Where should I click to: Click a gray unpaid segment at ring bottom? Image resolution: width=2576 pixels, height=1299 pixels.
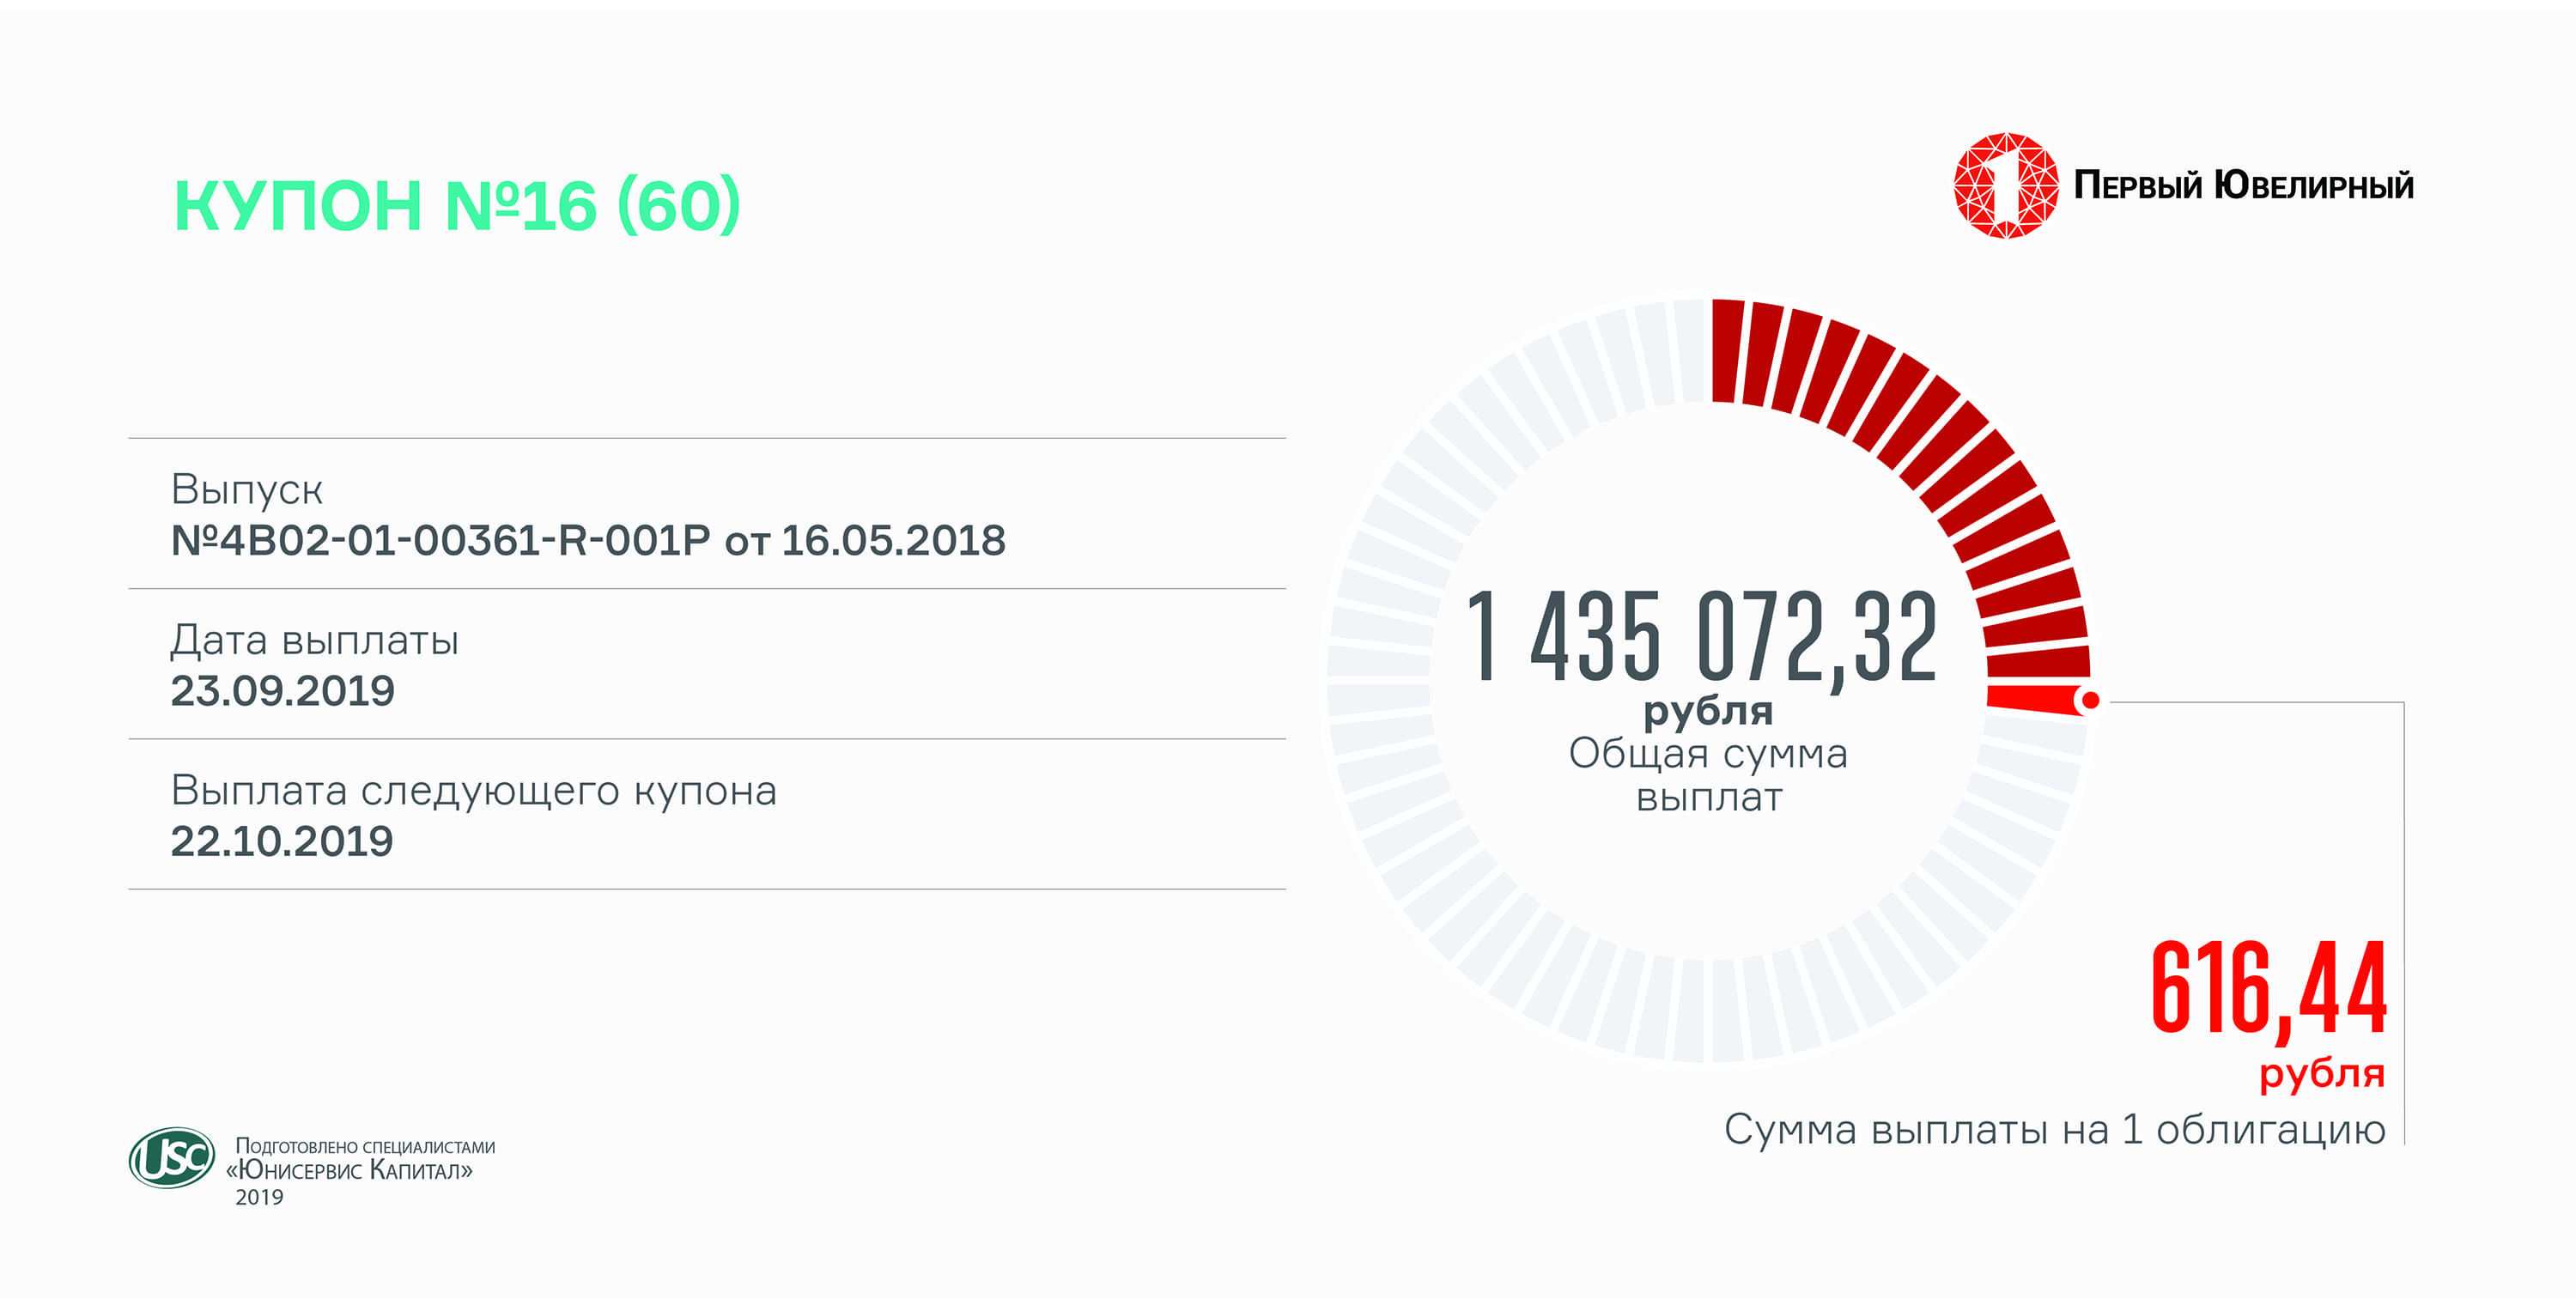[1689, 1010]
